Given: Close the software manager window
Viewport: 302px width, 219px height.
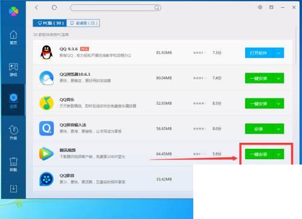Looking at the screenshot, I should click(x=294, y=7).
